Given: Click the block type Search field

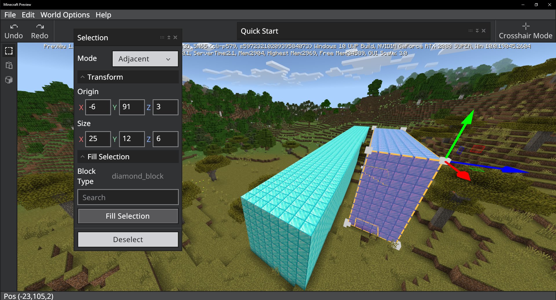Looking at the screenshot, I should pyautogui.click(x=128, y=197).
